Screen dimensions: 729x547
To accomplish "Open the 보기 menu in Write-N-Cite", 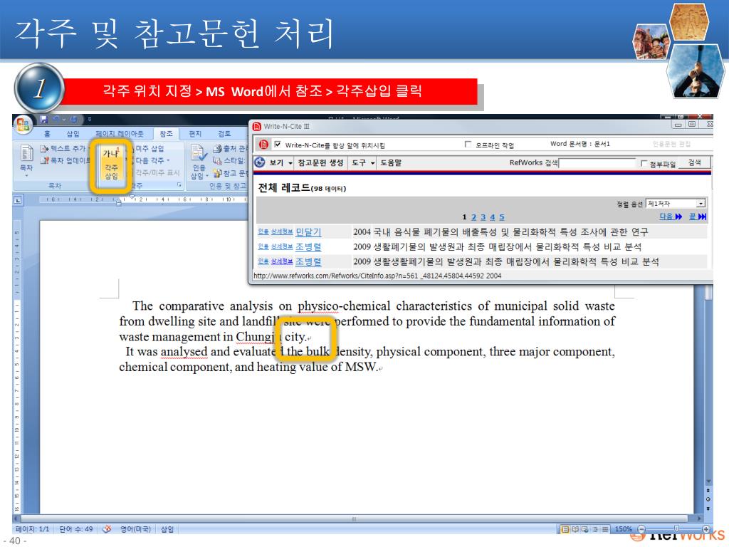I will click(x=280, y=163).
